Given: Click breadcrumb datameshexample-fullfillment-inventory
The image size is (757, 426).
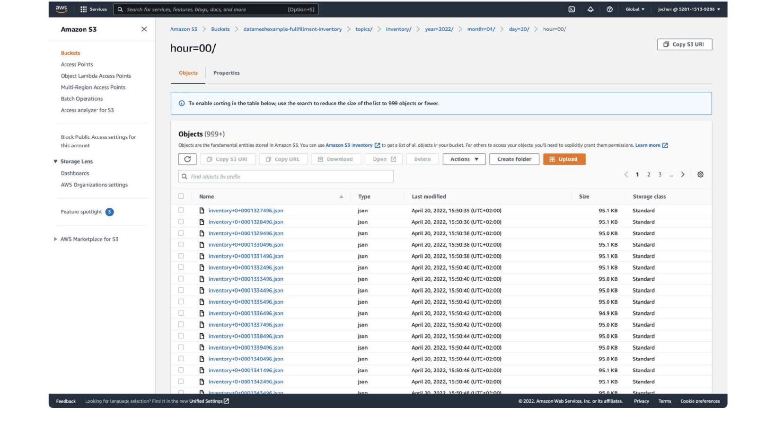Looking at the screenshot, I should coord(292,29).
